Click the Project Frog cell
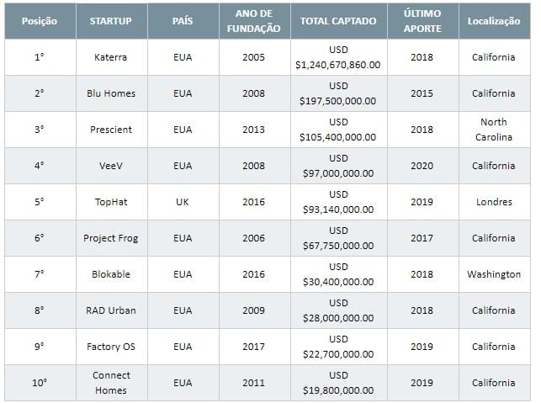The height and width of the screenshot is (403, 541). point(111,238)
